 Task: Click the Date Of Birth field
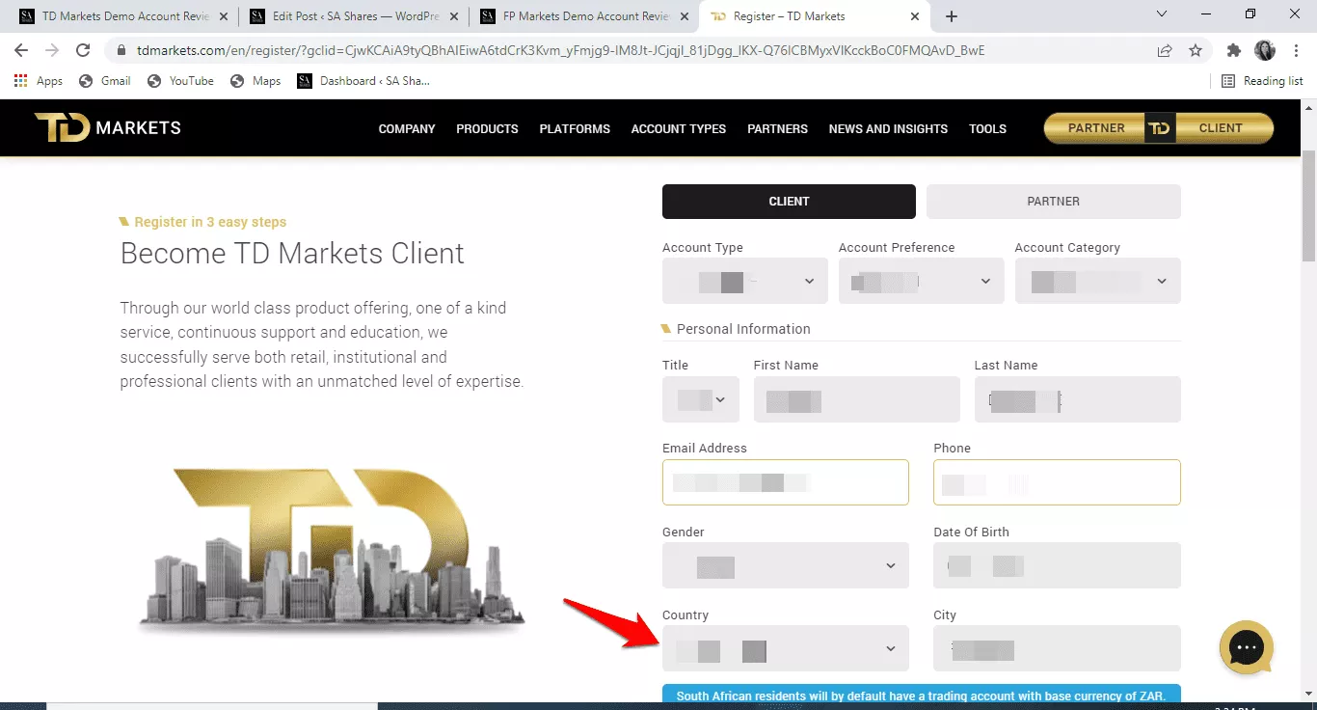coord(1057,565)
